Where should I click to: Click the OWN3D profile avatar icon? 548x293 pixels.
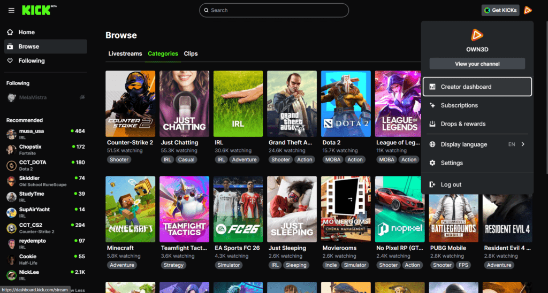pyautogui.click(x=528, y=10)
